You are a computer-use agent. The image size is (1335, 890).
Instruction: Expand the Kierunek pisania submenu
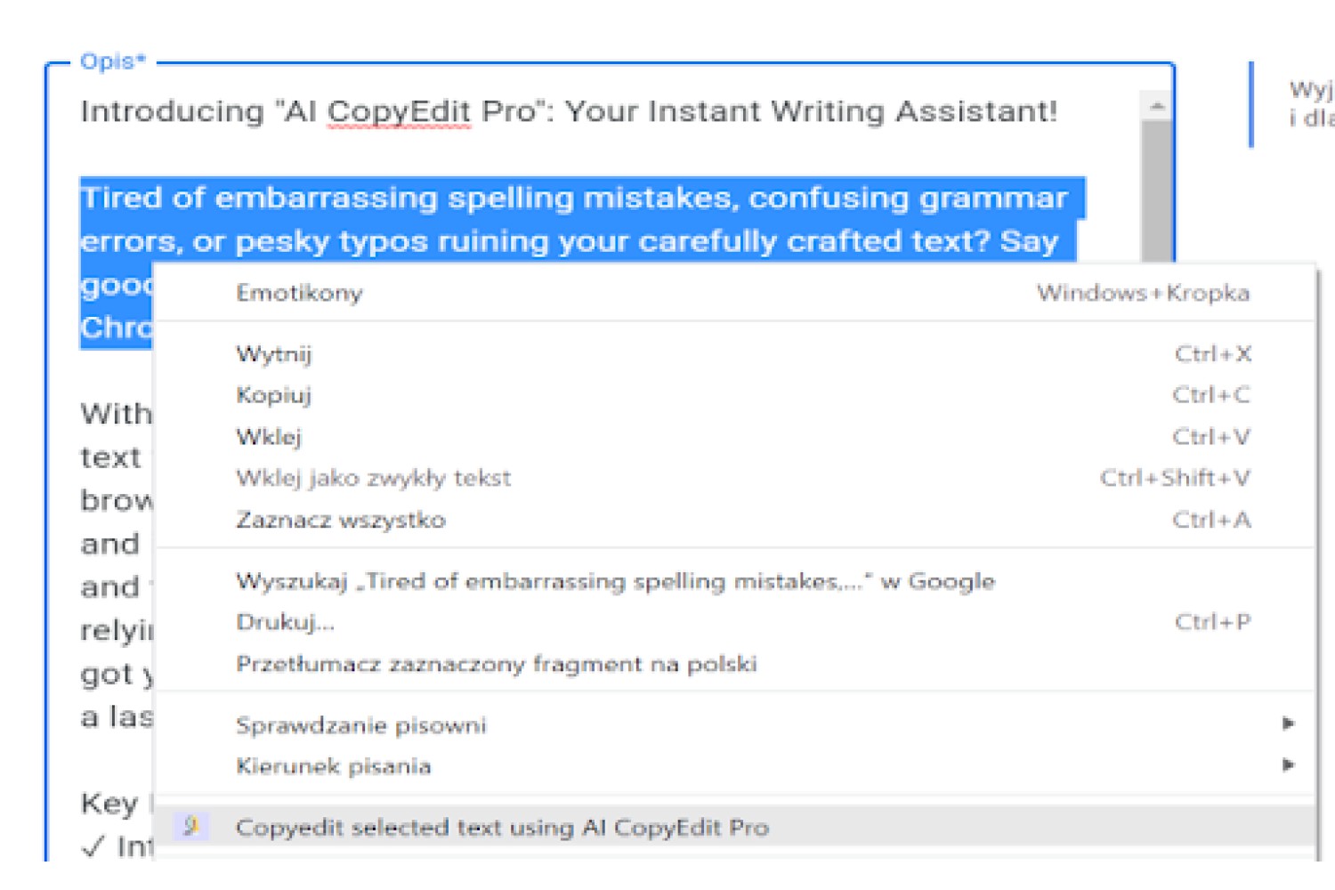735,766
